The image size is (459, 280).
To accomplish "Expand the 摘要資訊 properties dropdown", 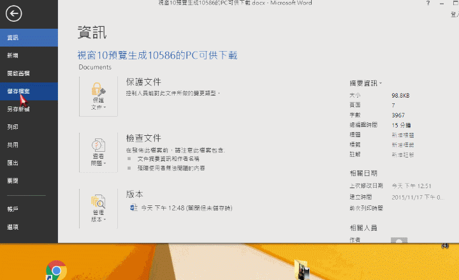I will [366, 84].
